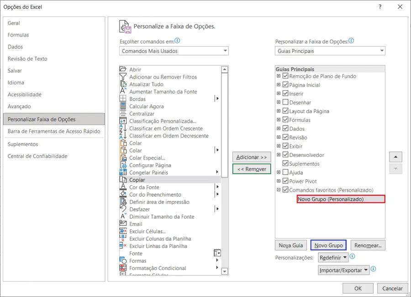The width and height of the screenshot is (411, 297).
Task: Switch to Barra de Ferramentas de Acesso Rápido
Action: (54, 131)
